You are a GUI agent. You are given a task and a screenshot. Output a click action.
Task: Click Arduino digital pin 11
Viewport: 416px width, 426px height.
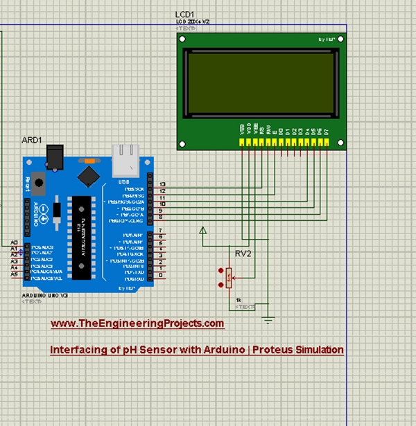point(162,198)
